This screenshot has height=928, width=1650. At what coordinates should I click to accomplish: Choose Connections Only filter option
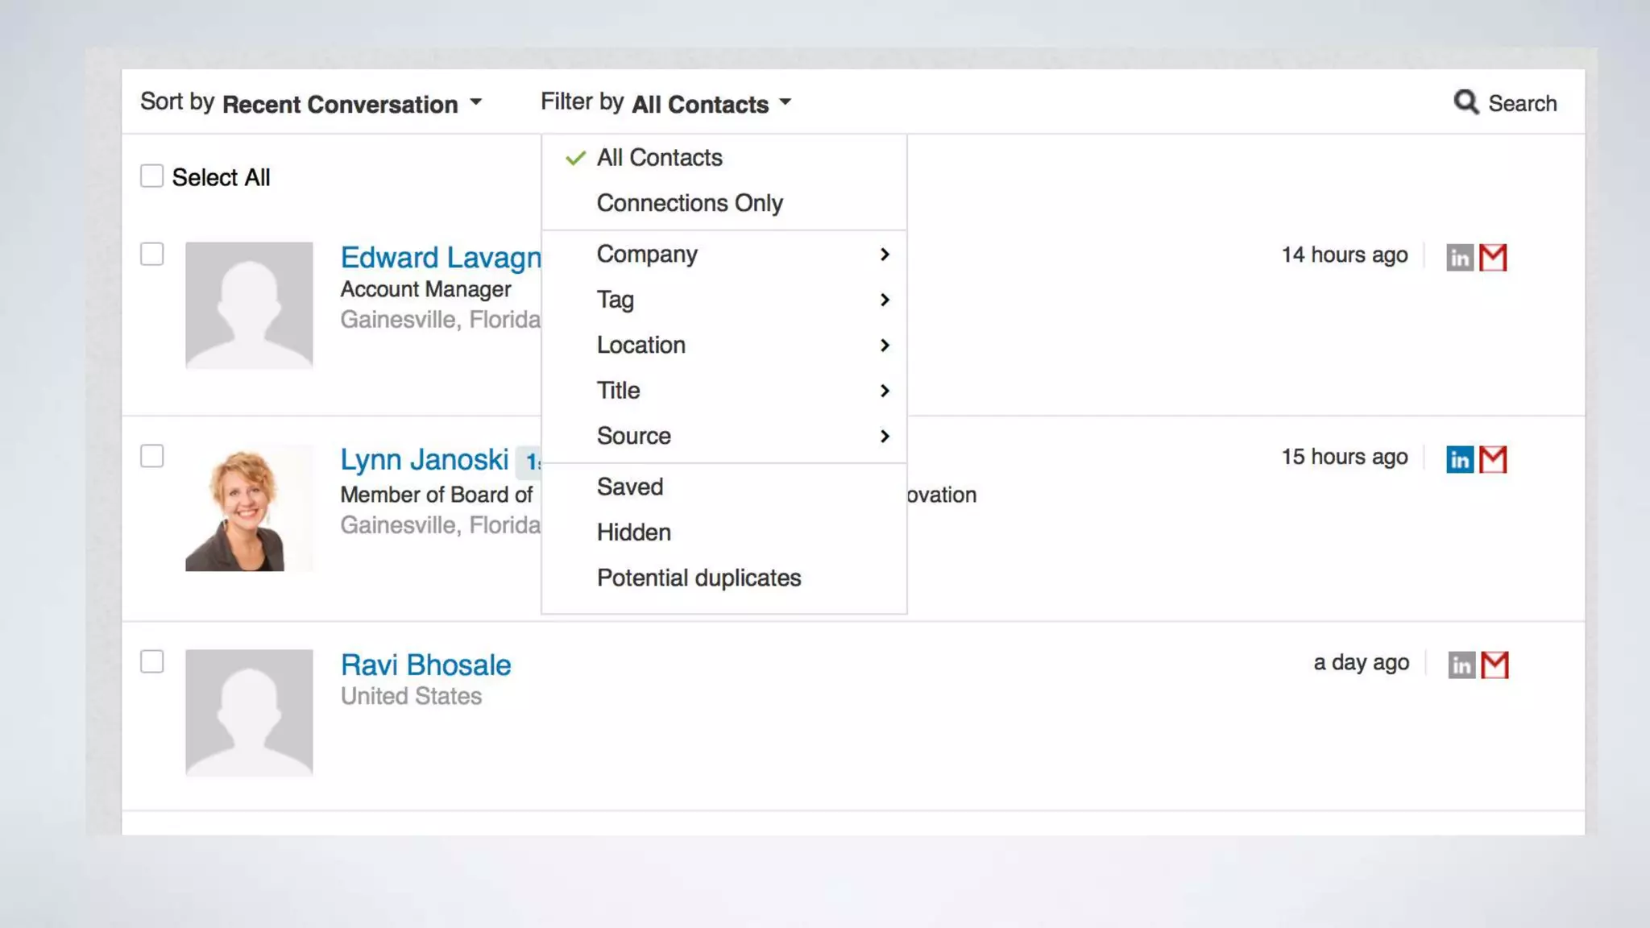pos(690,203)
